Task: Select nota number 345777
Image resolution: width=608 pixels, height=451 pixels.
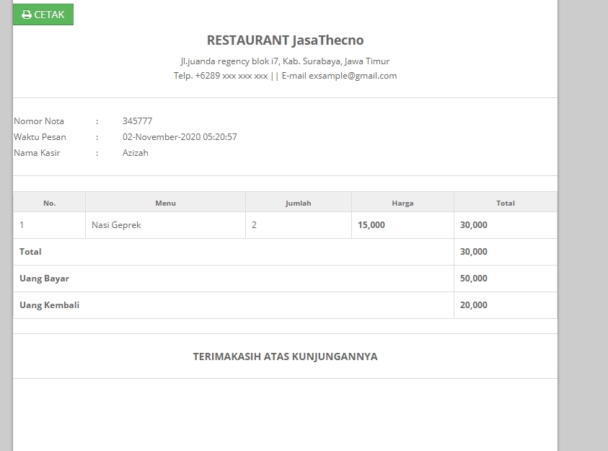Action: (x=137, y=121)
